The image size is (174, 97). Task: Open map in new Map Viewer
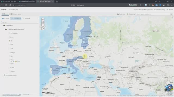[143, 10]
